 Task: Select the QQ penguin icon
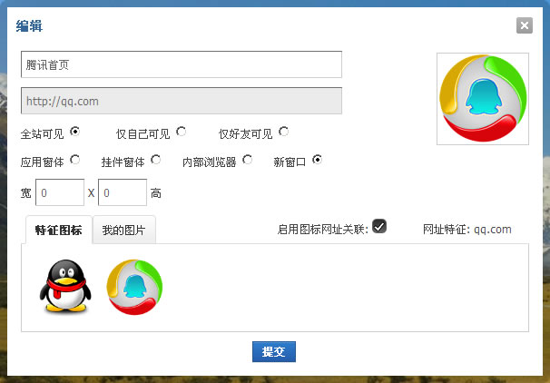pyautogui.click(x=65, y=286)
